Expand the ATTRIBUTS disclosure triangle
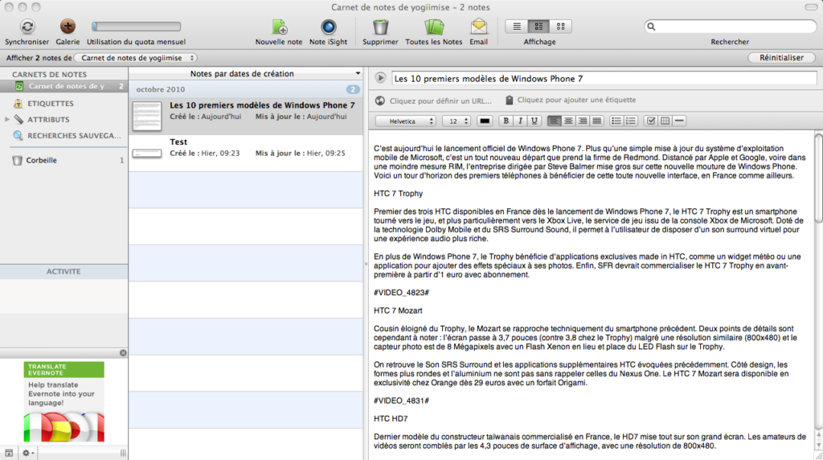This screenshot has width=823, height=460. [x=6, y=120]
